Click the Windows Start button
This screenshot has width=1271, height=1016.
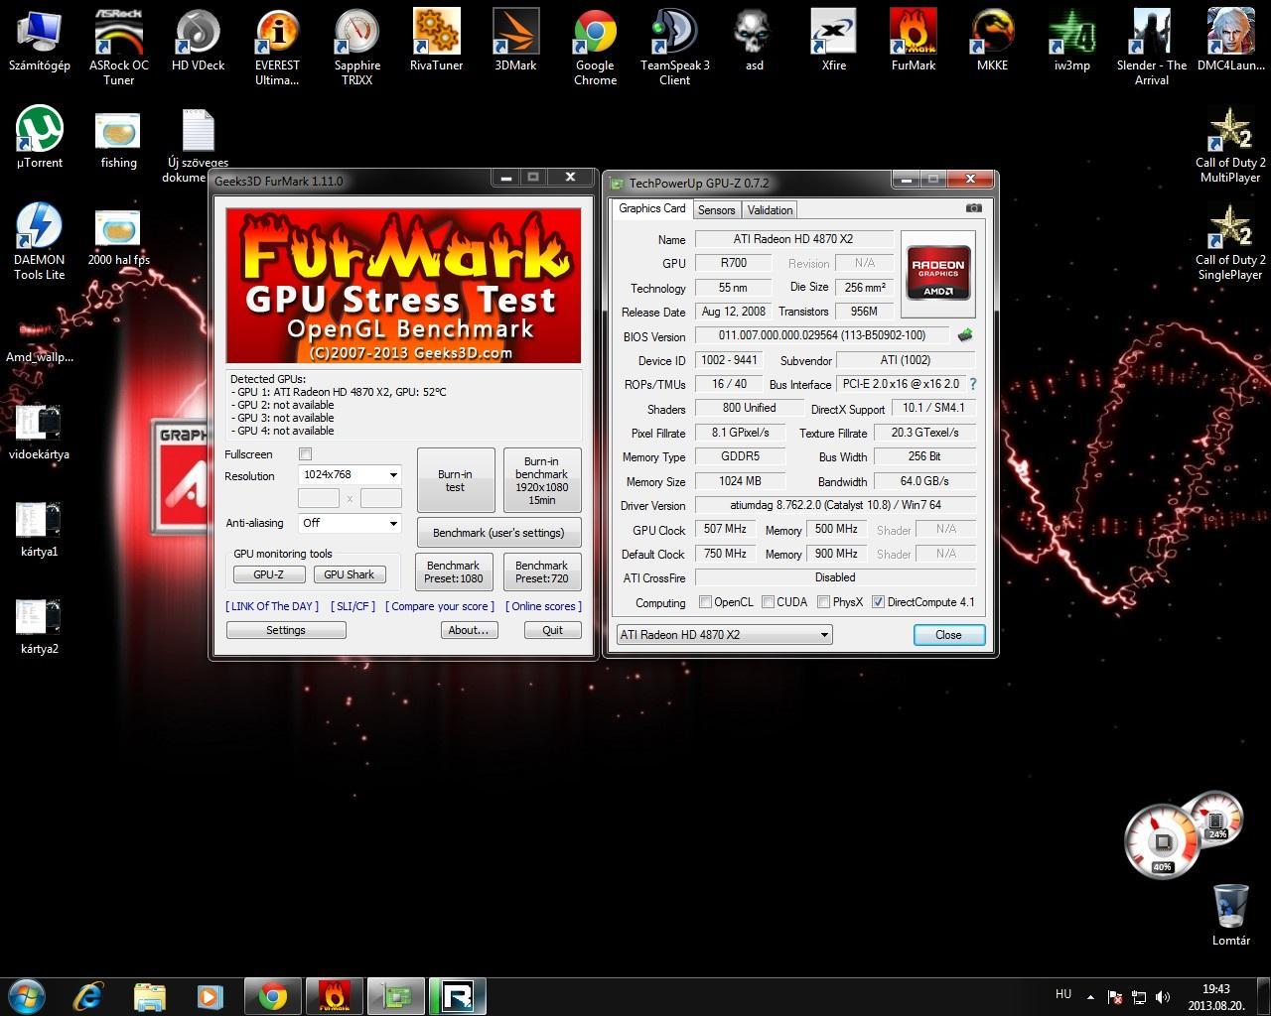tap(27, 996)
